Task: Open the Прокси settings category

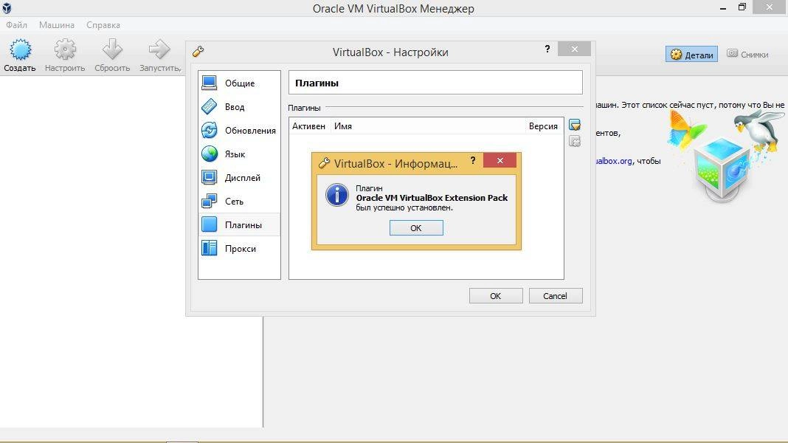Action: click(239, 248)
